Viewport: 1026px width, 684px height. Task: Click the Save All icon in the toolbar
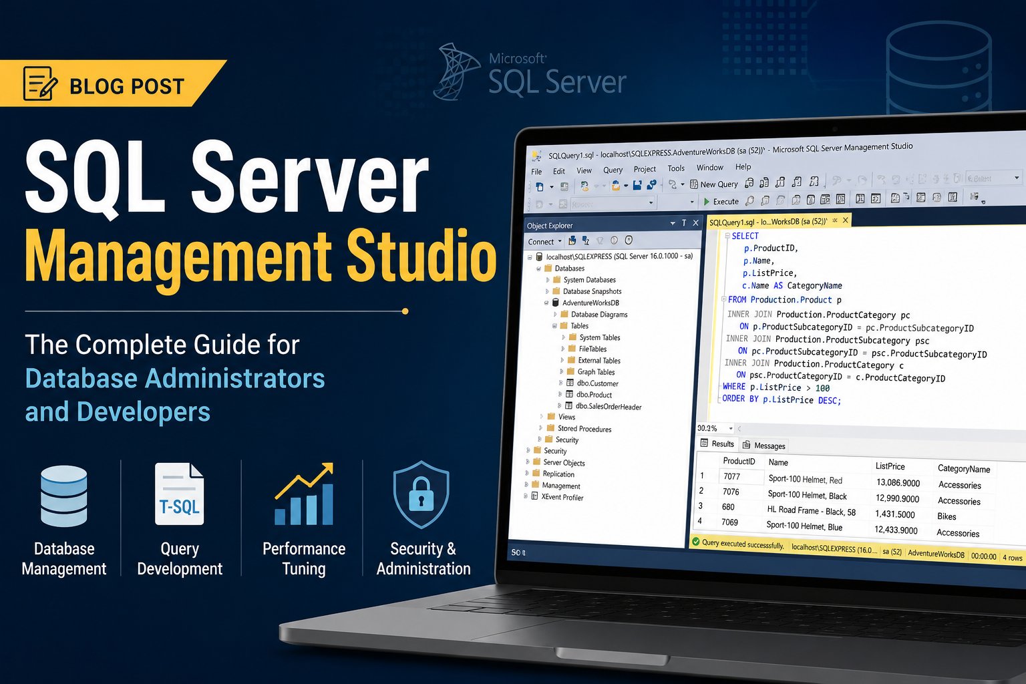(652, 185)
